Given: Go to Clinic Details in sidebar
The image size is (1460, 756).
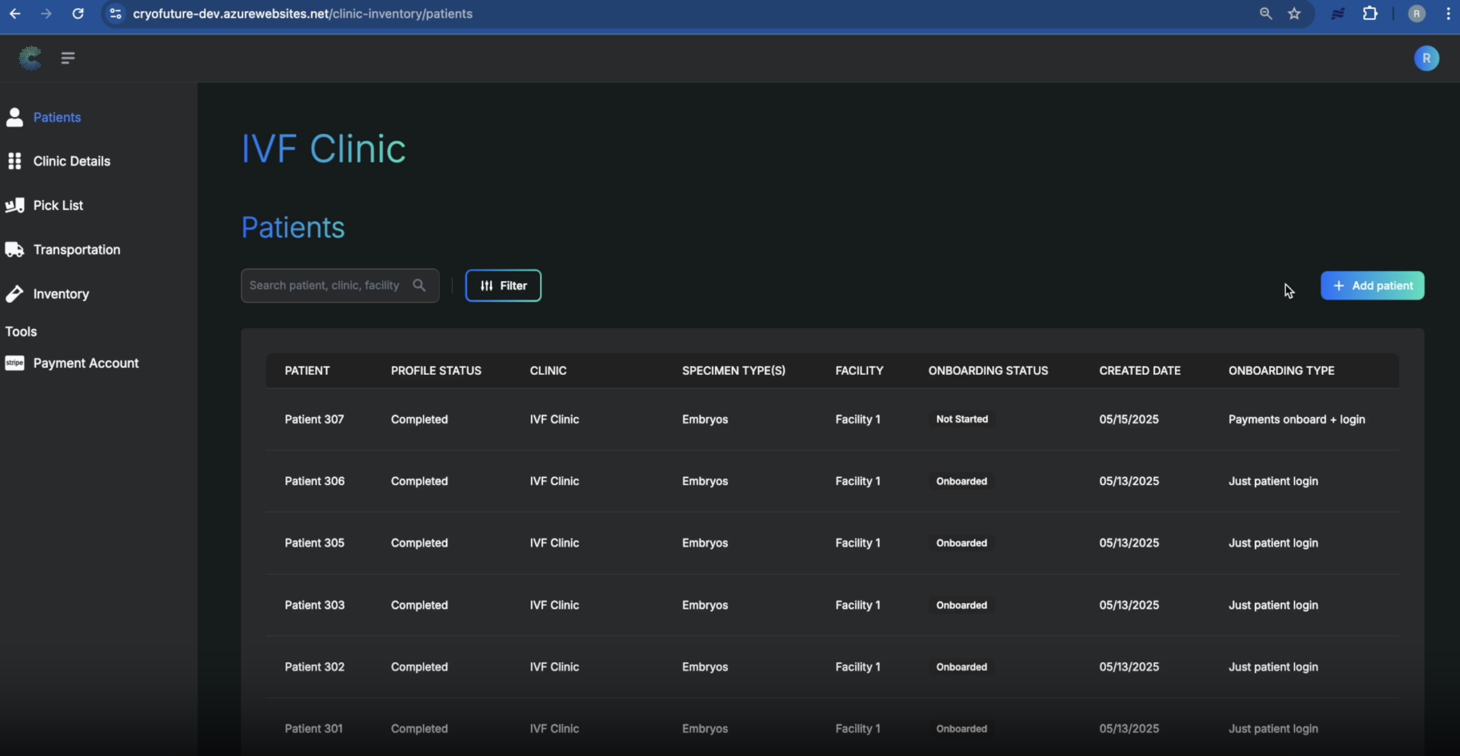Looking at the screenshot, I should (x=72, y=161).
